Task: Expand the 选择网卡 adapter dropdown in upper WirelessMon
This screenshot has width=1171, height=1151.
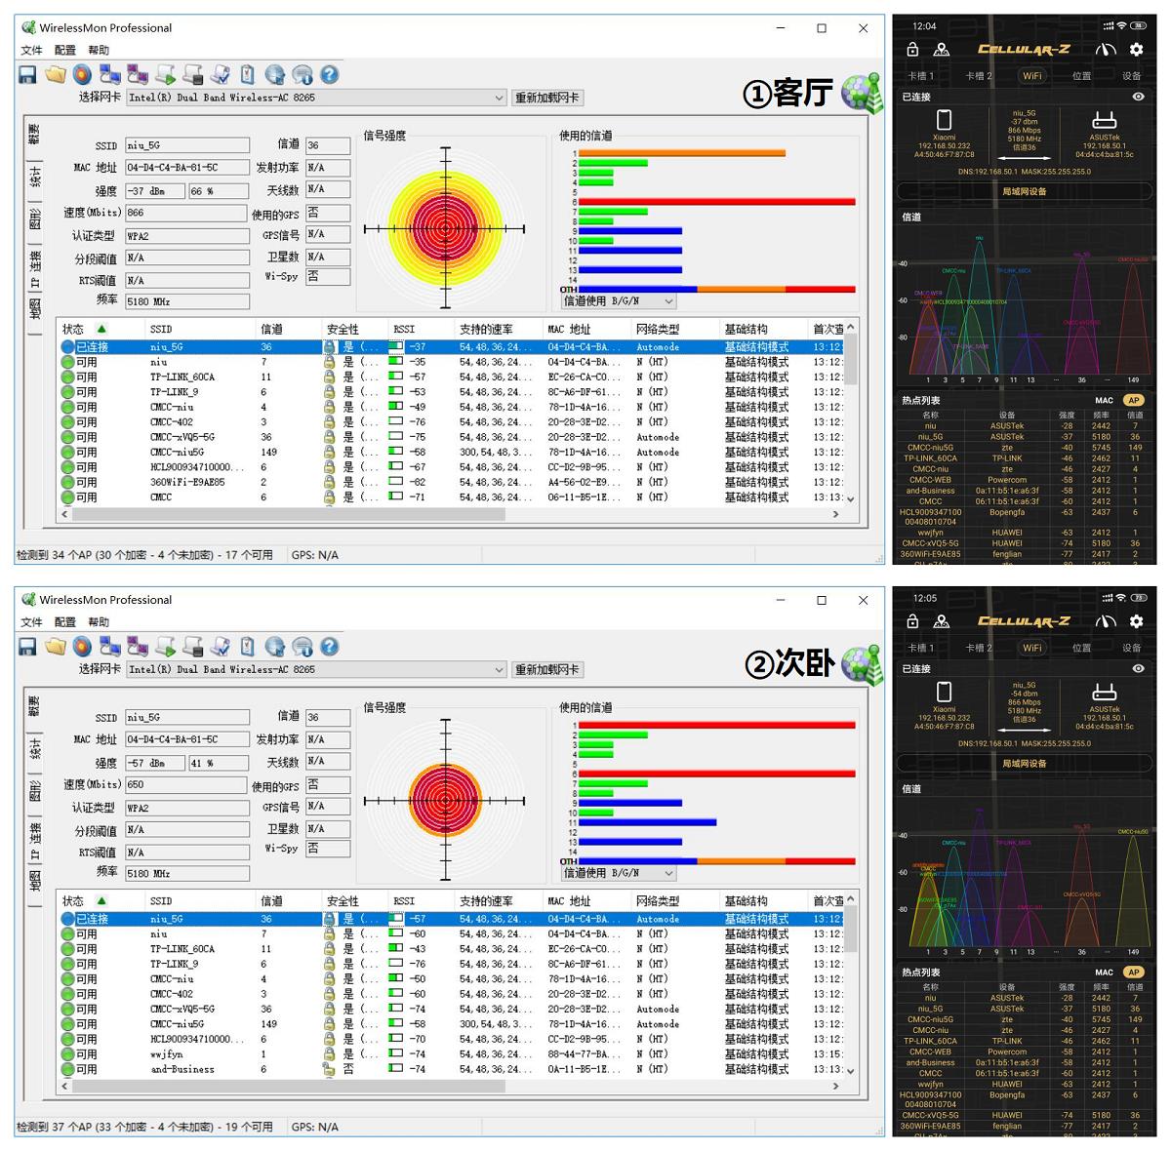Action: [499, 98]
